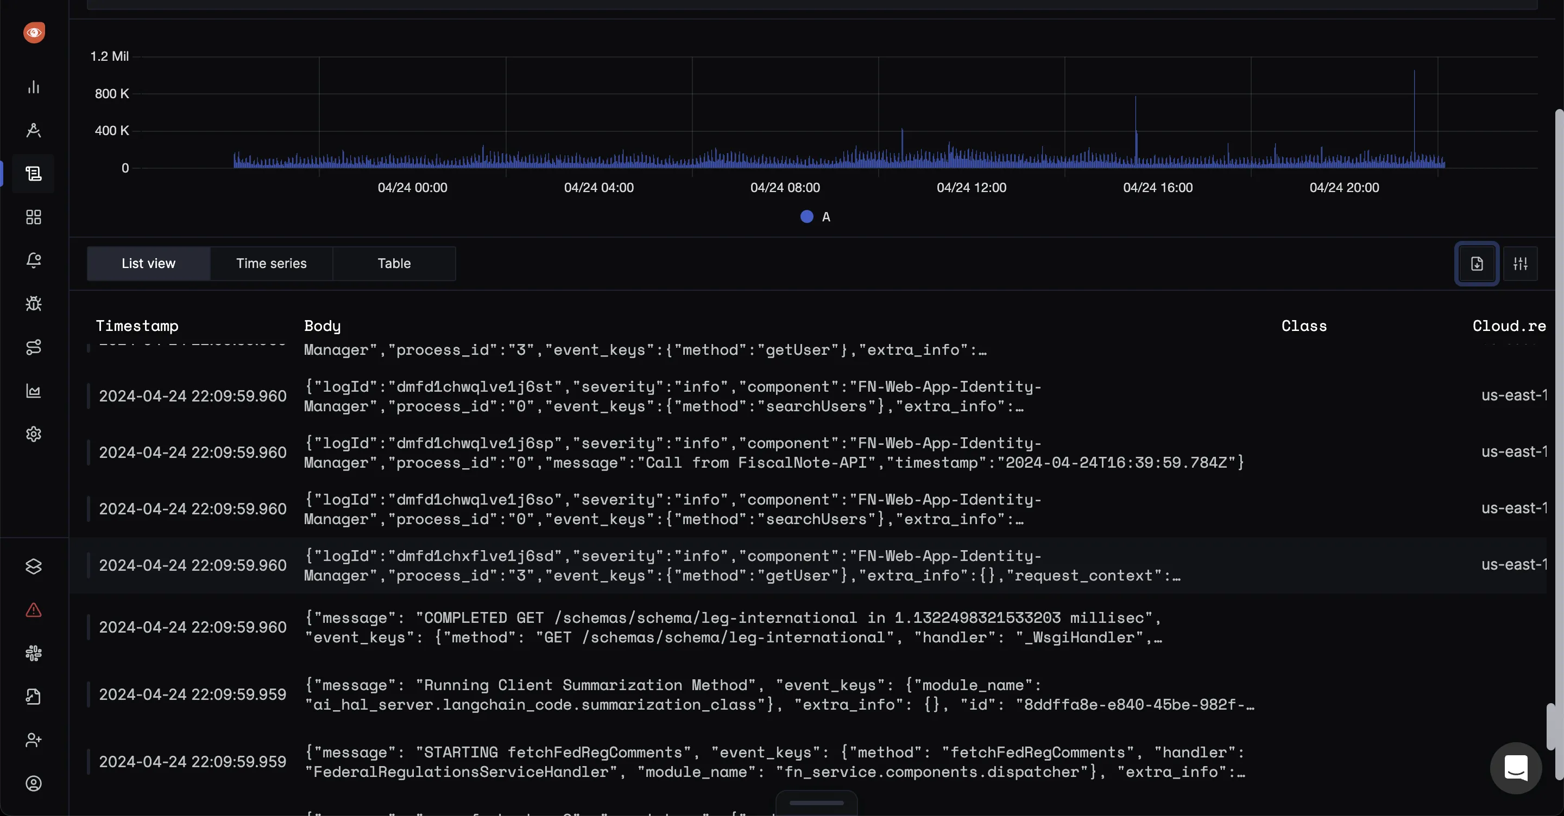Screen dimensions: 1564x816
Task: Click the stacked layers icon in sidebar
Action: (x=33, y=566)
